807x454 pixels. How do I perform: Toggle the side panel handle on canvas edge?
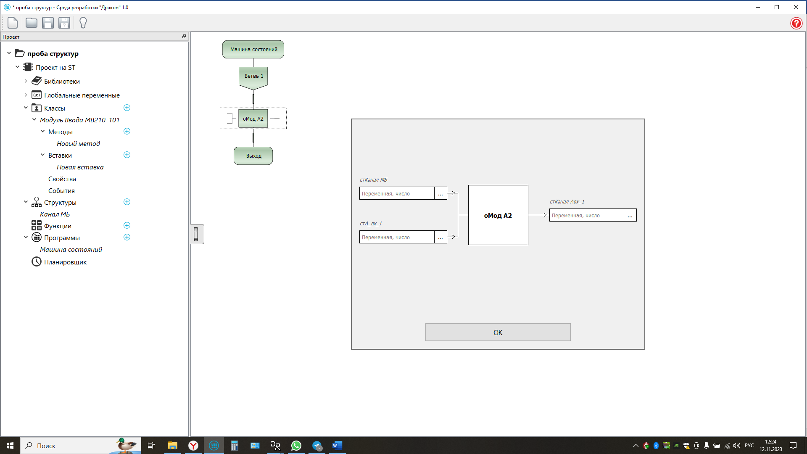pos(196,234)
